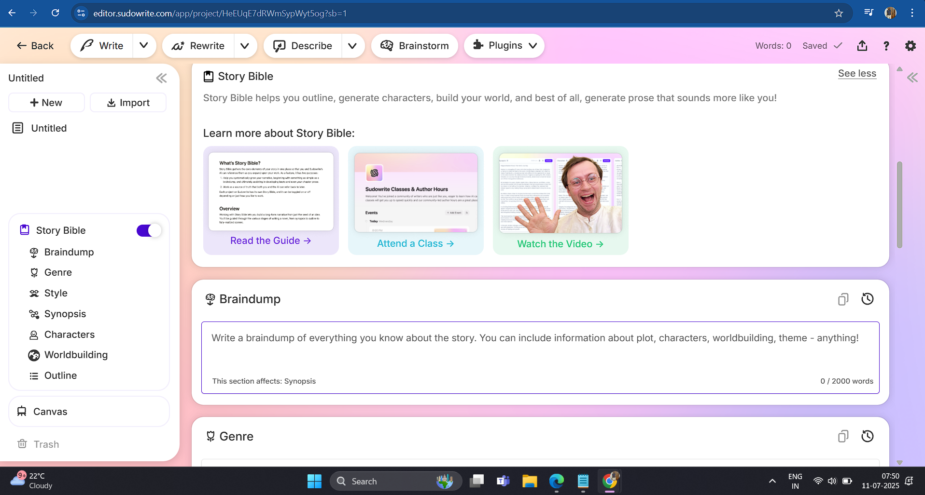Open Chrome three-dot menu

tap(912, 13)
